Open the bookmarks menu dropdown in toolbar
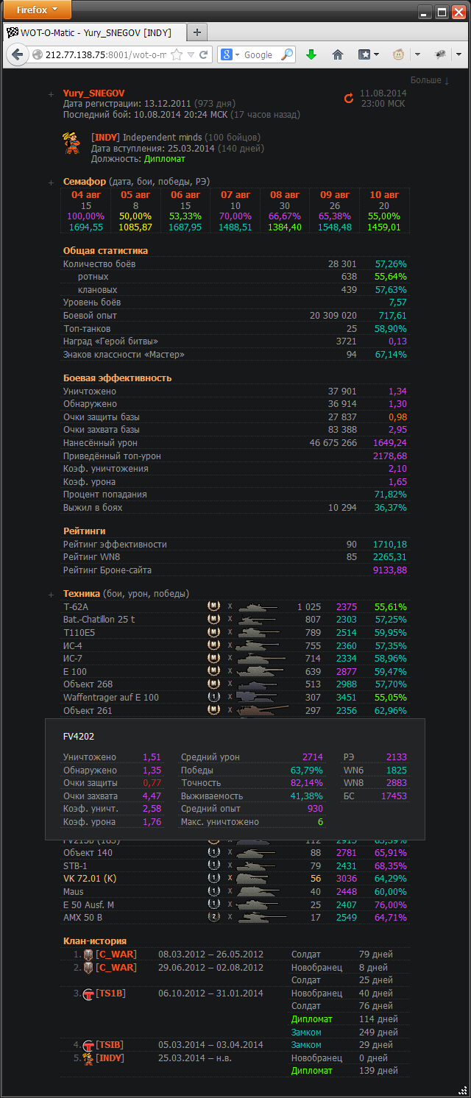 (368, 54)
